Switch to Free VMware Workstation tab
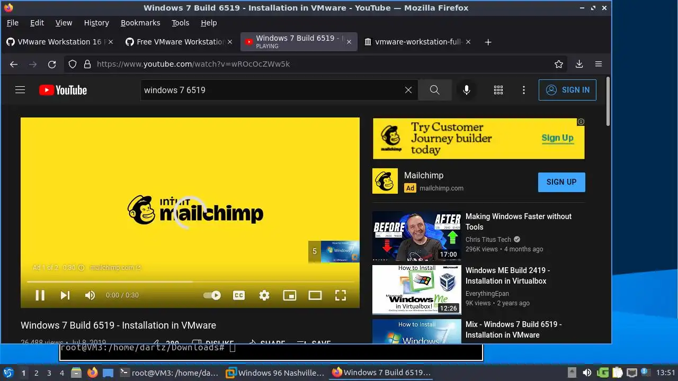The image size is (678, 381). [x=179, y=42]
